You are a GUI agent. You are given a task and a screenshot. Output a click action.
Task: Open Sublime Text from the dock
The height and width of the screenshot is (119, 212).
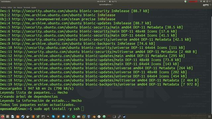coord(58,117)
